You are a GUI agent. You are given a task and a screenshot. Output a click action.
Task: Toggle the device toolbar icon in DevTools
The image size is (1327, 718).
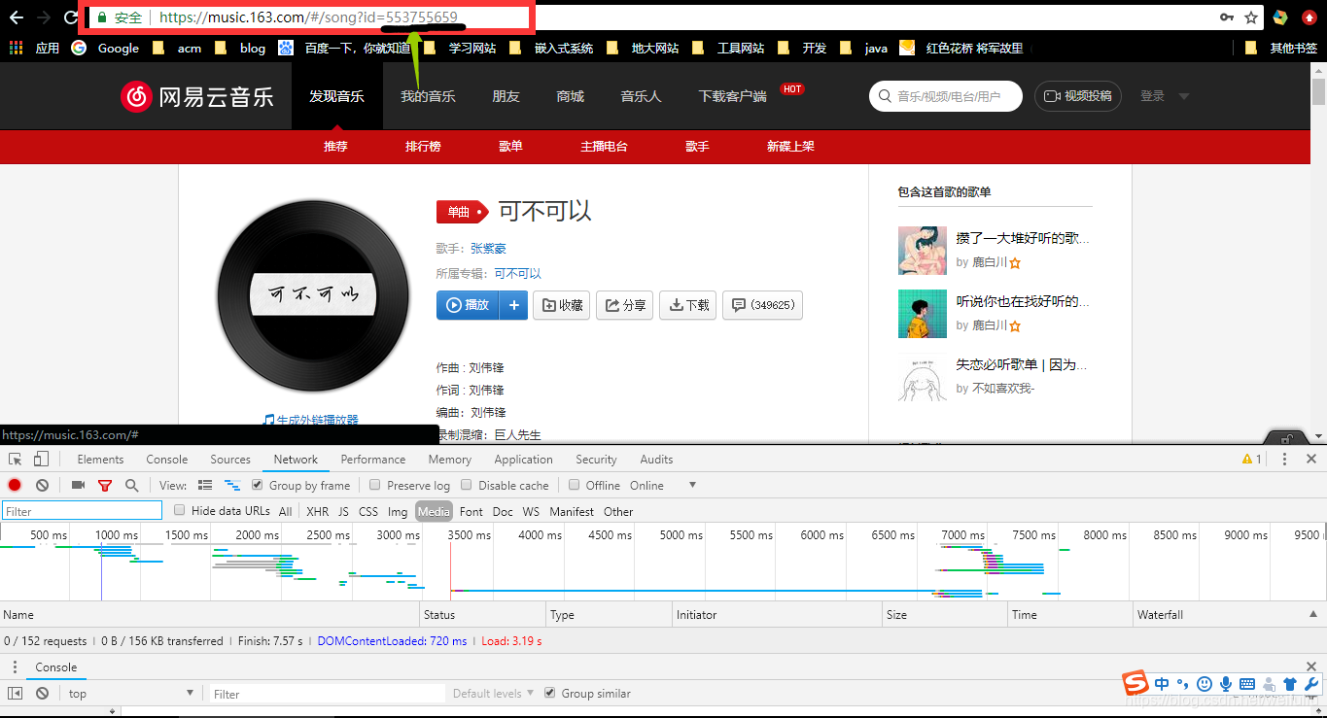(x=41, y=460)
